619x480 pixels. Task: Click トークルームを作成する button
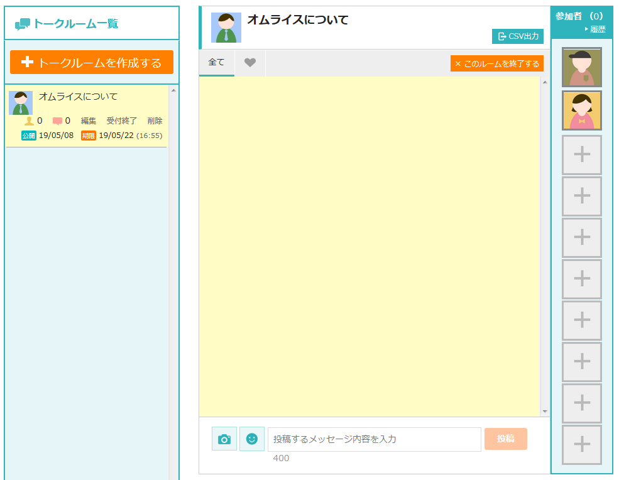(x=92, y=63)
